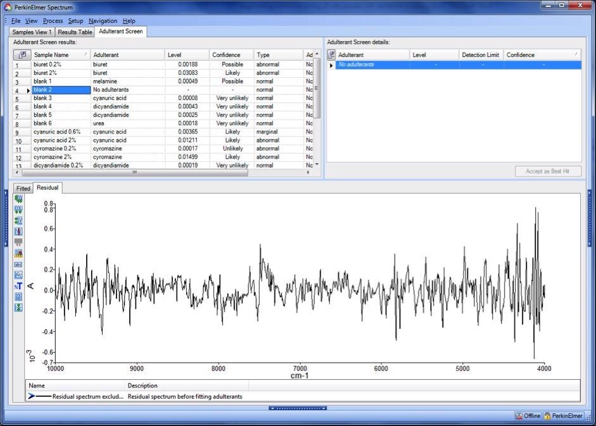Select the 'No adulterants' details row

458,65
